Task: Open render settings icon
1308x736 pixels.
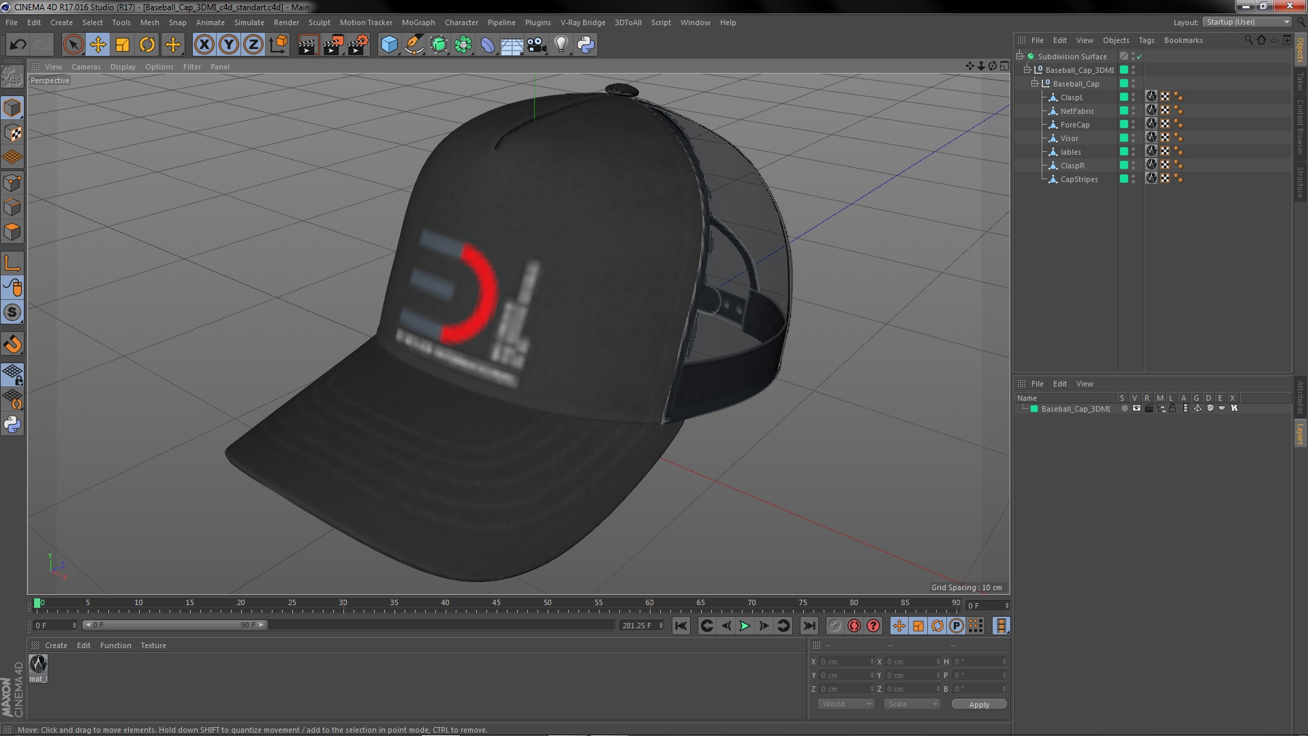Action: click(358, 45)
